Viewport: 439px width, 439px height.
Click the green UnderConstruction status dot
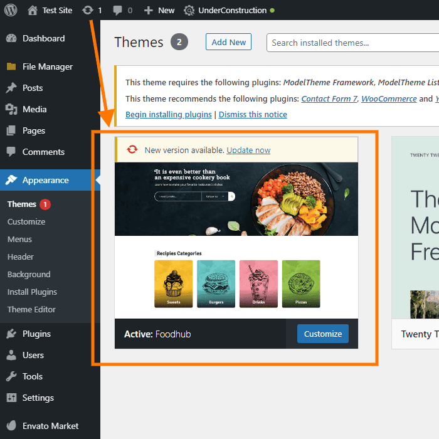click(x=272, y=11)
